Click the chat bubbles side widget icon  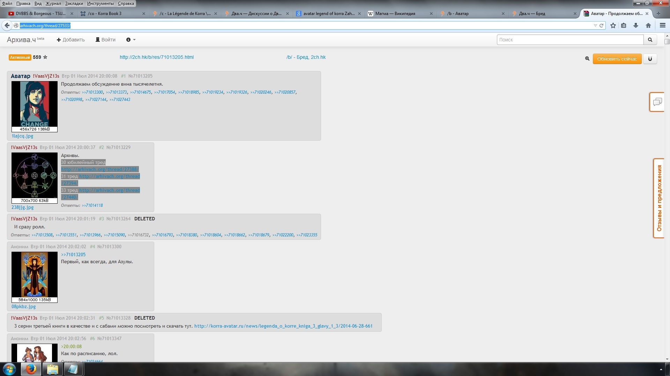(657, 102)
